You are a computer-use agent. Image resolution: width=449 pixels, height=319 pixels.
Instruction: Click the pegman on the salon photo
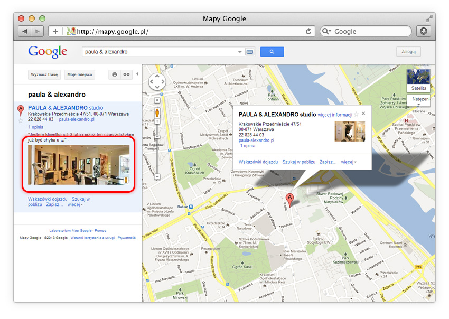126,180
